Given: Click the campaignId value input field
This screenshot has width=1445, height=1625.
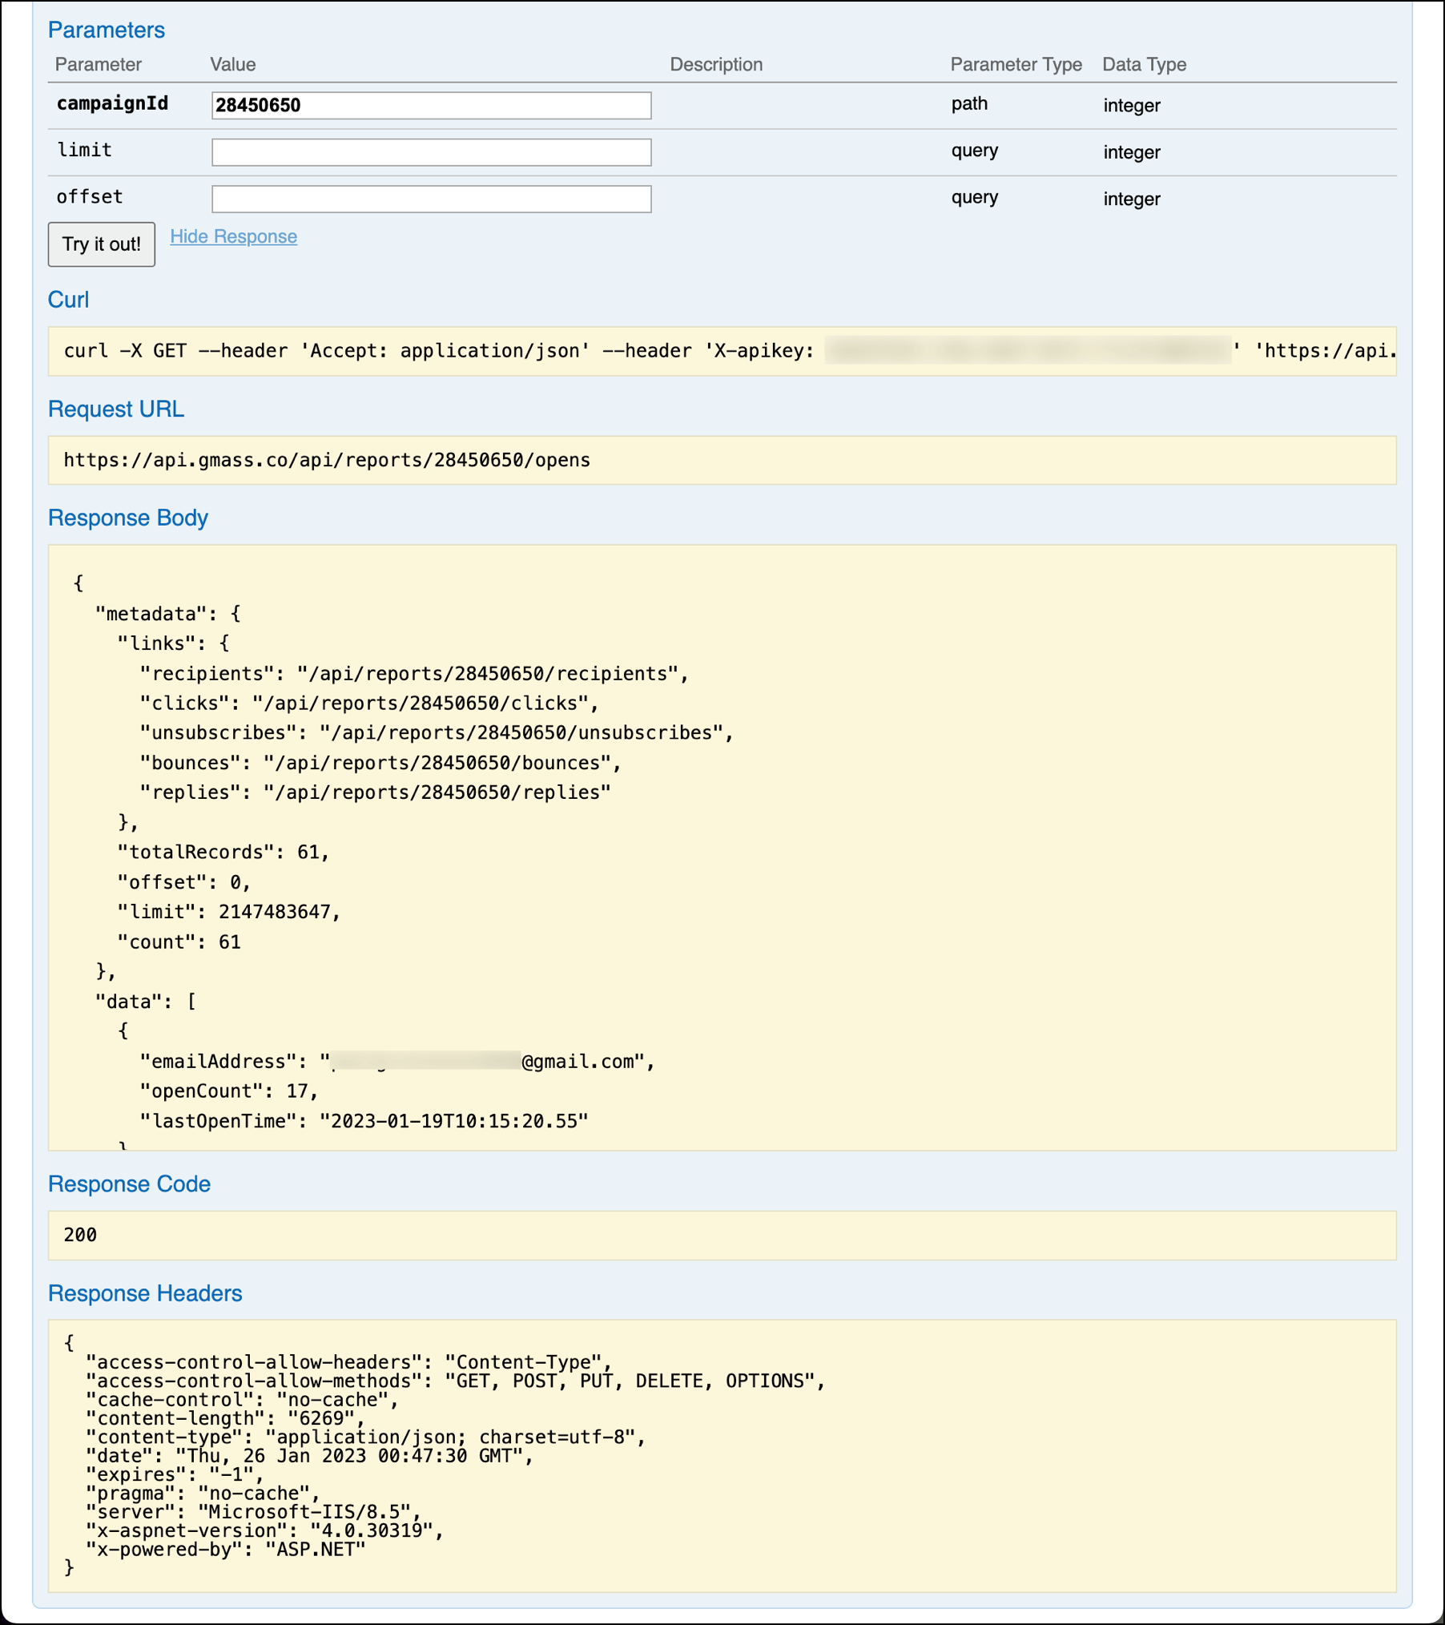Looking at the screenshot, I should pyautogui.click(x=431, y=105).
